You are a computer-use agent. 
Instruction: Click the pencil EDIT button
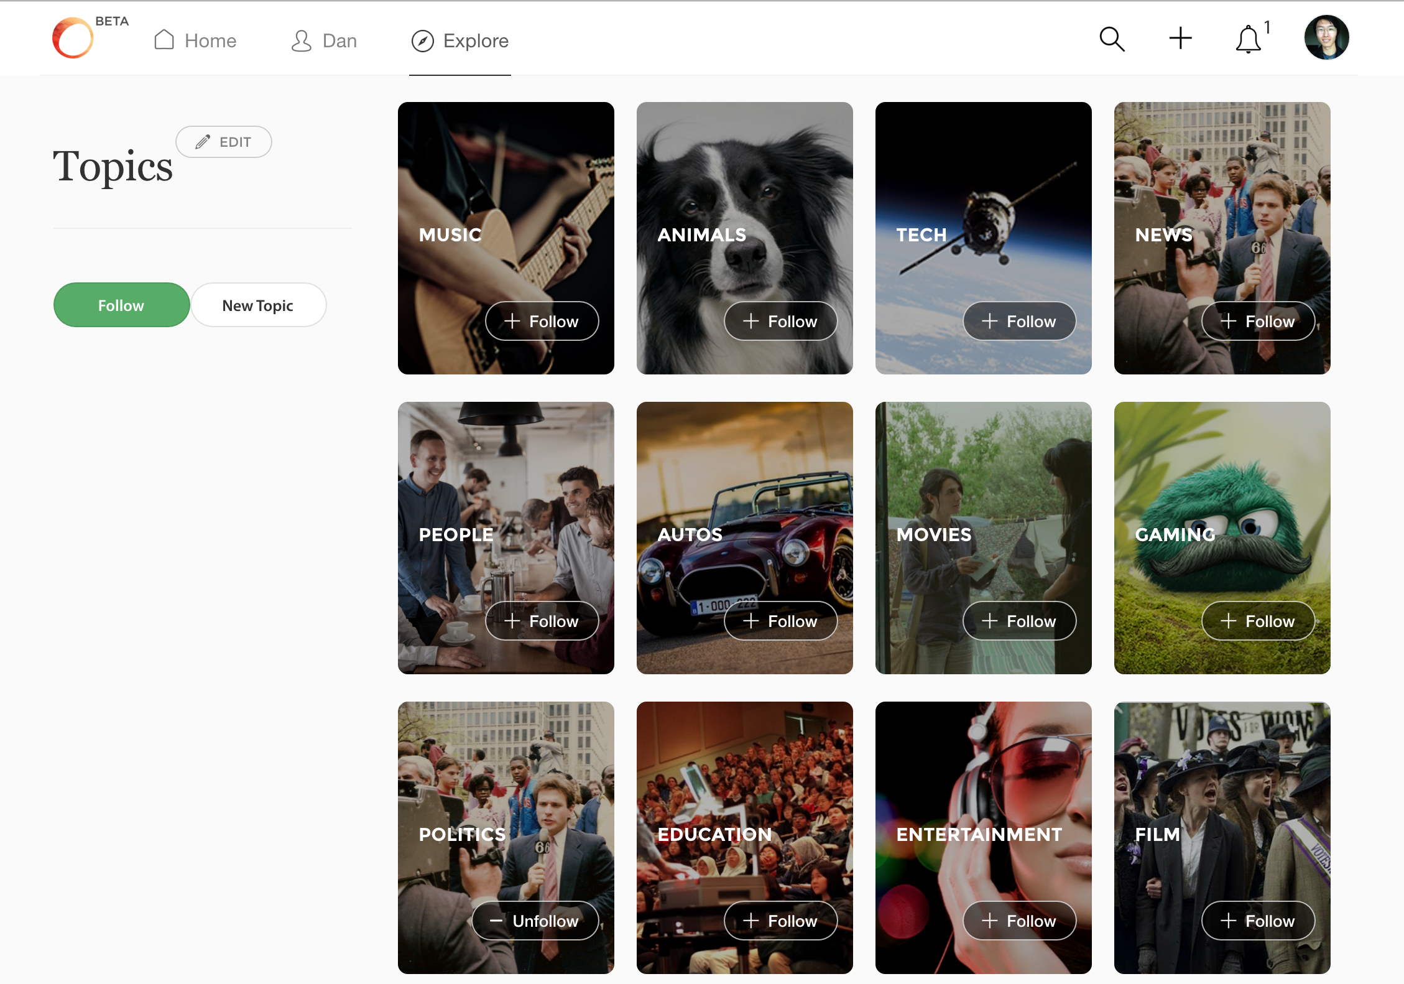[x=224, y=142]
